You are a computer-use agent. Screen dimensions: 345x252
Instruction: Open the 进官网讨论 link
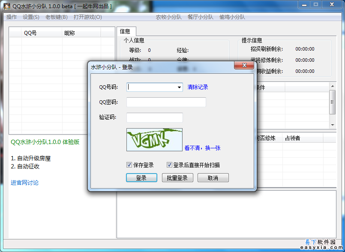pos(25,183)
